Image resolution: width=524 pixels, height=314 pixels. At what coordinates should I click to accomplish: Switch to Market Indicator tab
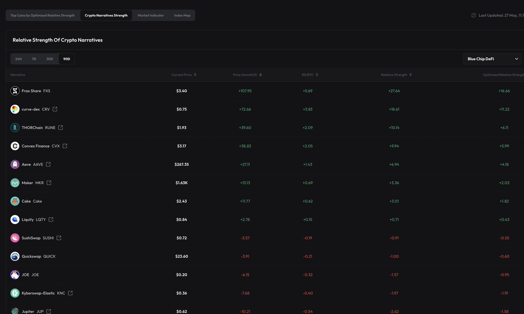[151, 15]
